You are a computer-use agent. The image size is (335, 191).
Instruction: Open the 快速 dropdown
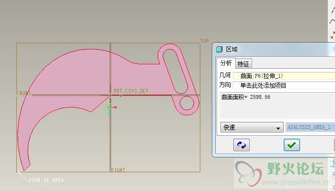(252, 127)
